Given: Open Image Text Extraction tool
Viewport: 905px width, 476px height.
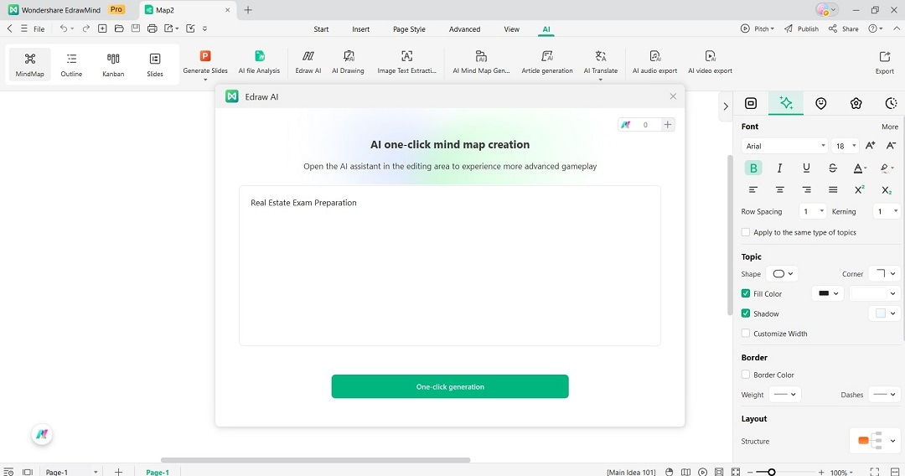Looking at the screenshot, I should [x=407, y=62].
